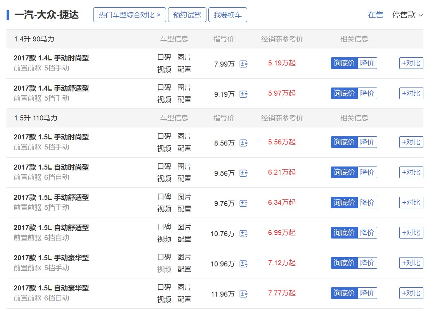Open loan calculator icon for 1.5L 手动舒适型
The height and width of the screenshot is (309, 435).
(244, 203)
